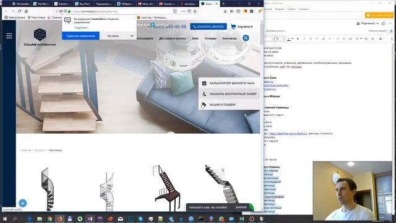This screenshot has height=223, width=396.
Task: Click the add tag field in Evernote
Action: [276, 31]
